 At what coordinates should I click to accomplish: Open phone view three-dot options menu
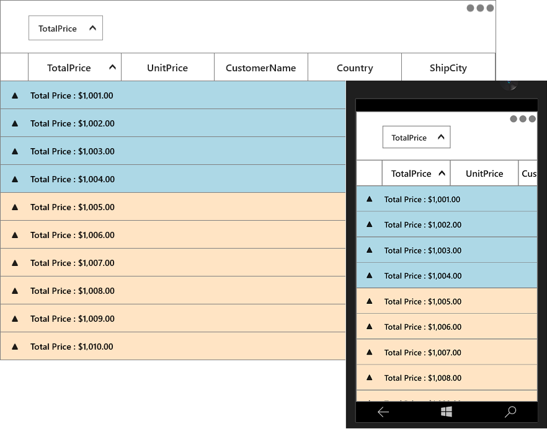click(x=523, y=119)
